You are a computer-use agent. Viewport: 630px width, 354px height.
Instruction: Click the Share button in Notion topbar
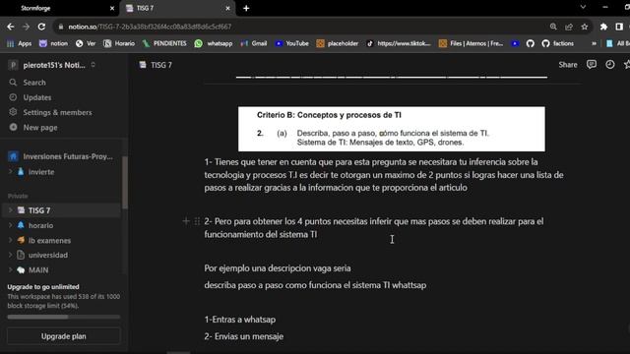point(568,65)
